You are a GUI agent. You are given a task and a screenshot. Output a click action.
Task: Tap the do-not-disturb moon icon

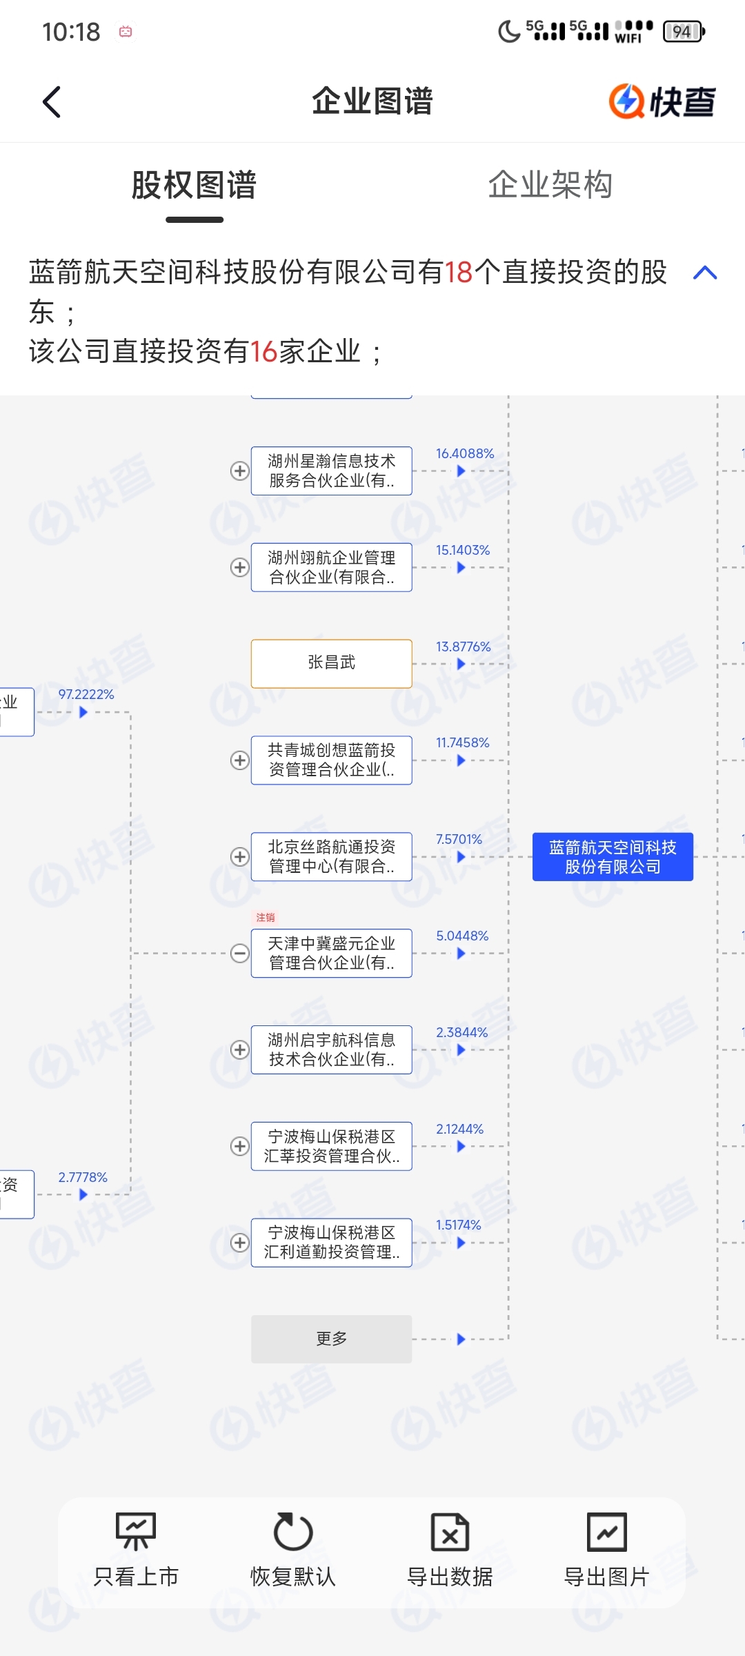tap(509, 32)
